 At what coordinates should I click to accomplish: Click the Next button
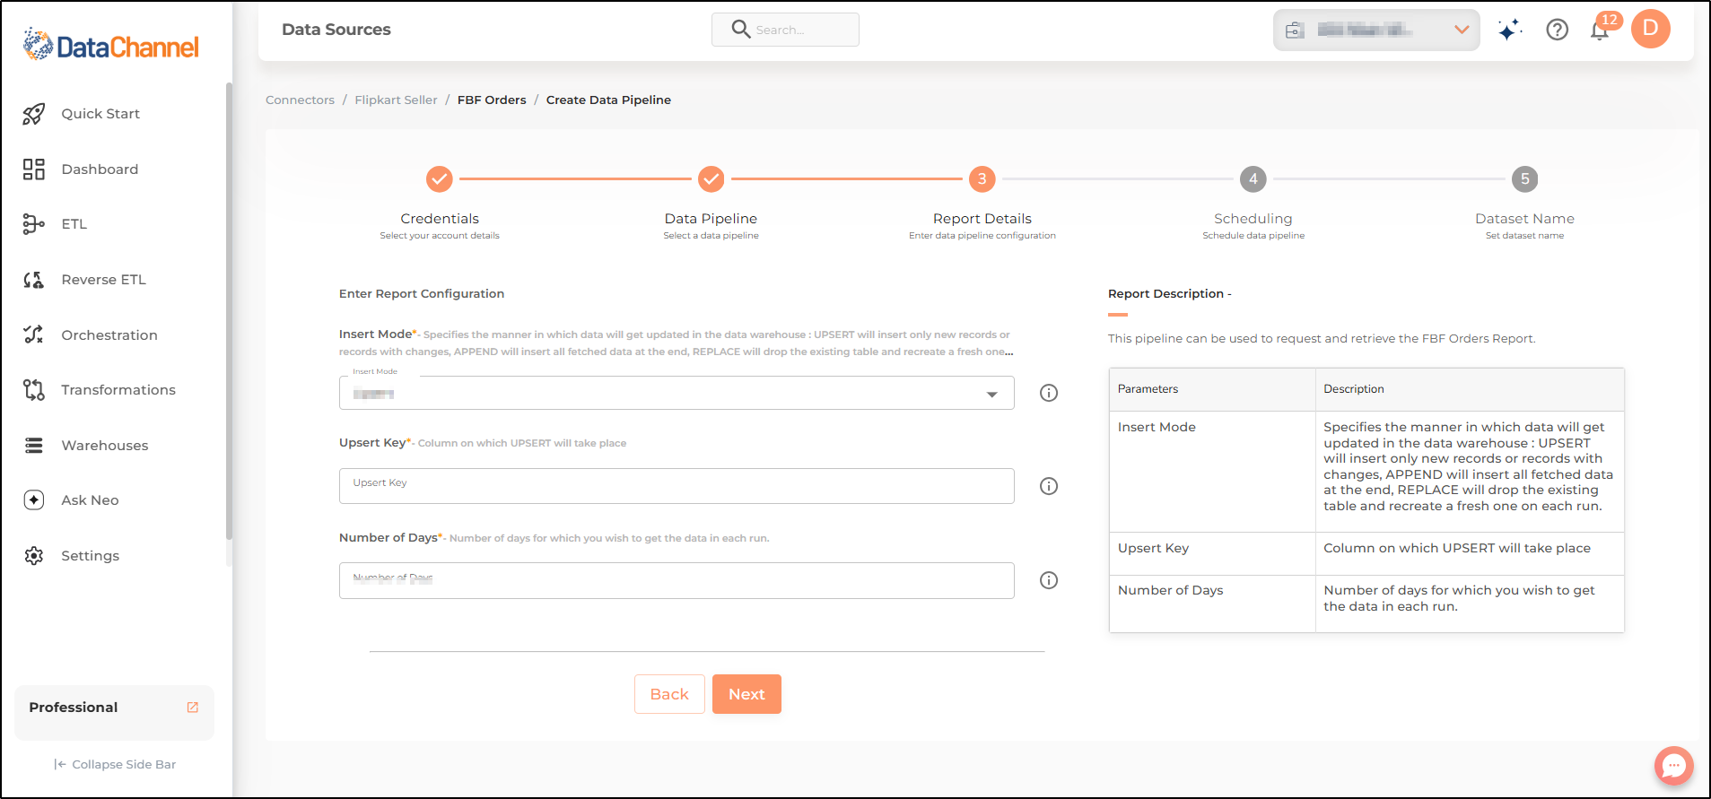pos(746,694)
